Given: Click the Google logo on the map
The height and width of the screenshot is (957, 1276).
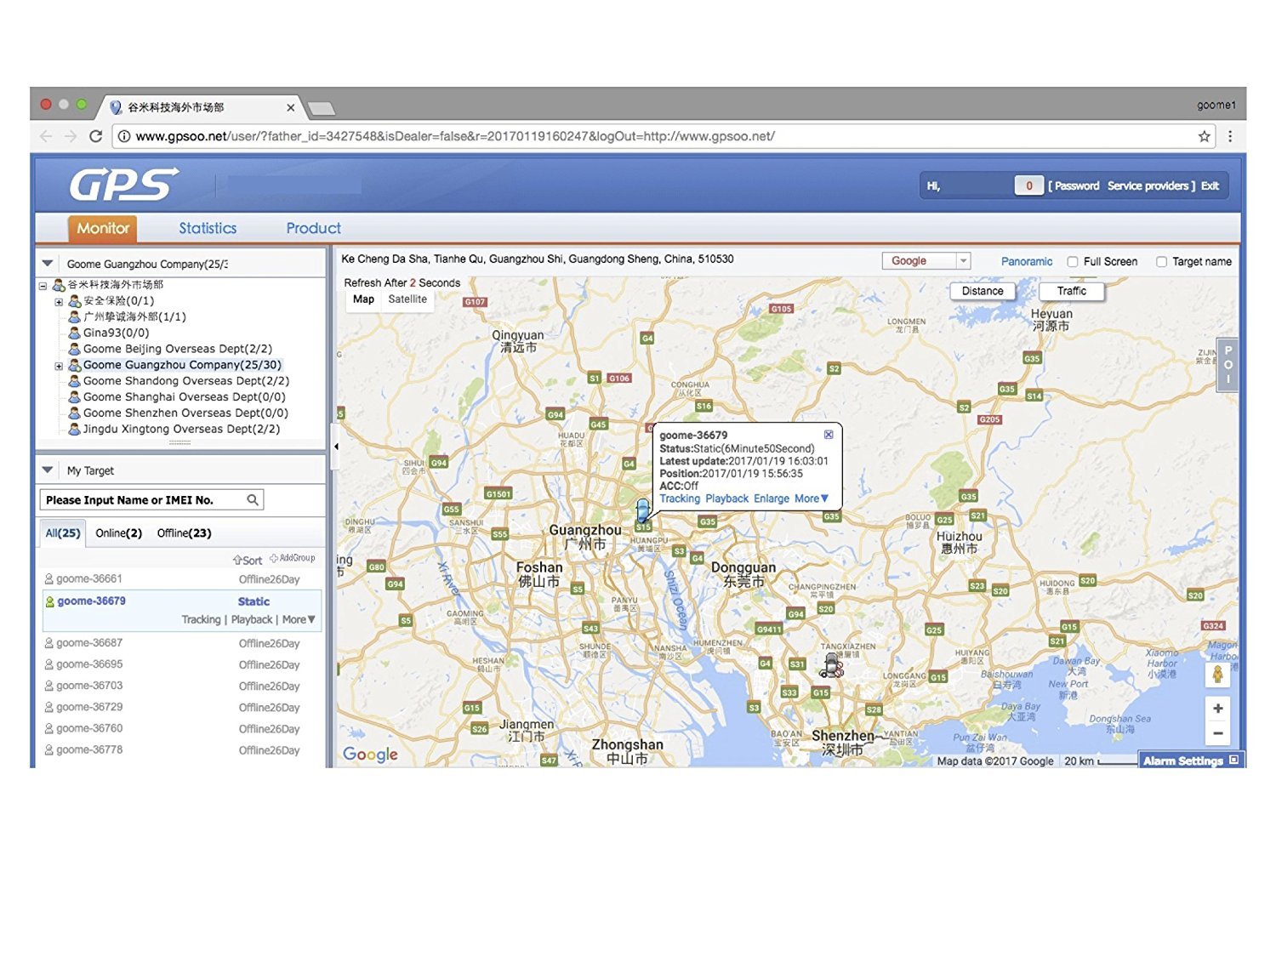Looking at the screenshot, I should click(x=370, y=755).
